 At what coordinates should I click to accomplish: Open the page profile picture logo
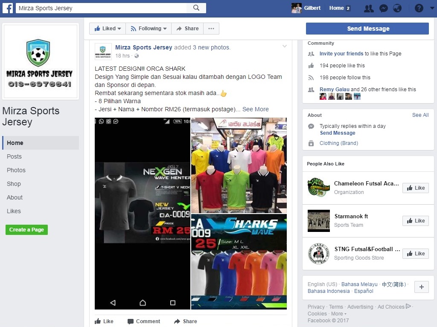pos(41,61)
